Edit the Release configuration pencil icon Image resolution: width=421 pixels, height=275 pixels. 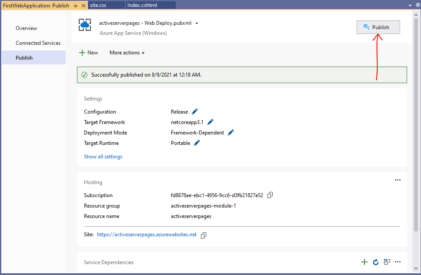[195, 111]
